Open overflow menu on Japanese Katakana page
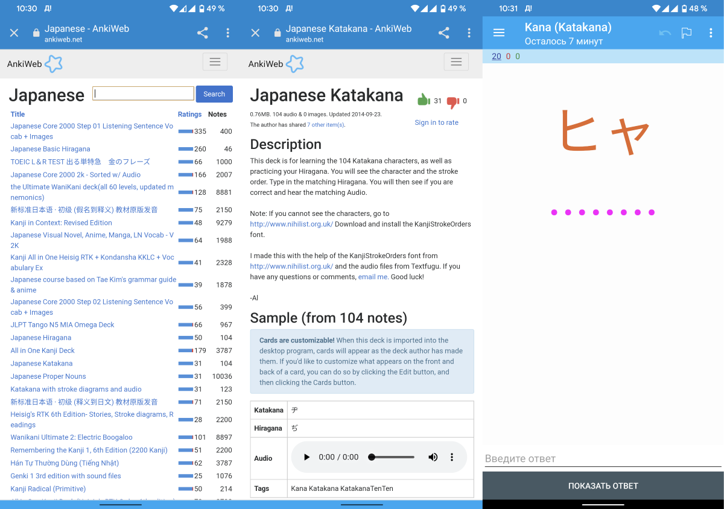Viewport: 724px width, 509px height. [x=469, y=33]
